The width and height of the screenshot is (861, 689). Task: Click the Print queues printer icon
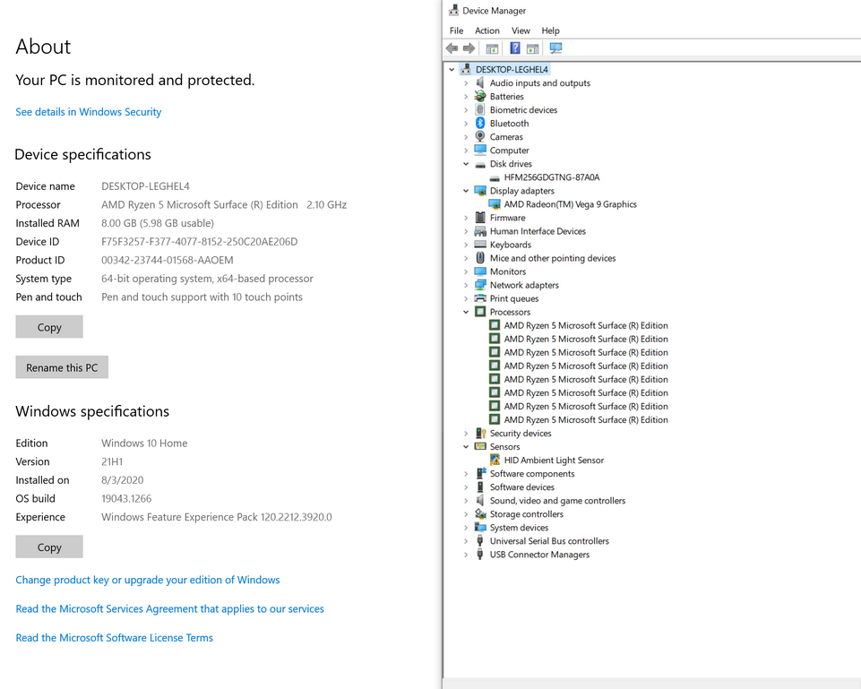(480, 298)
